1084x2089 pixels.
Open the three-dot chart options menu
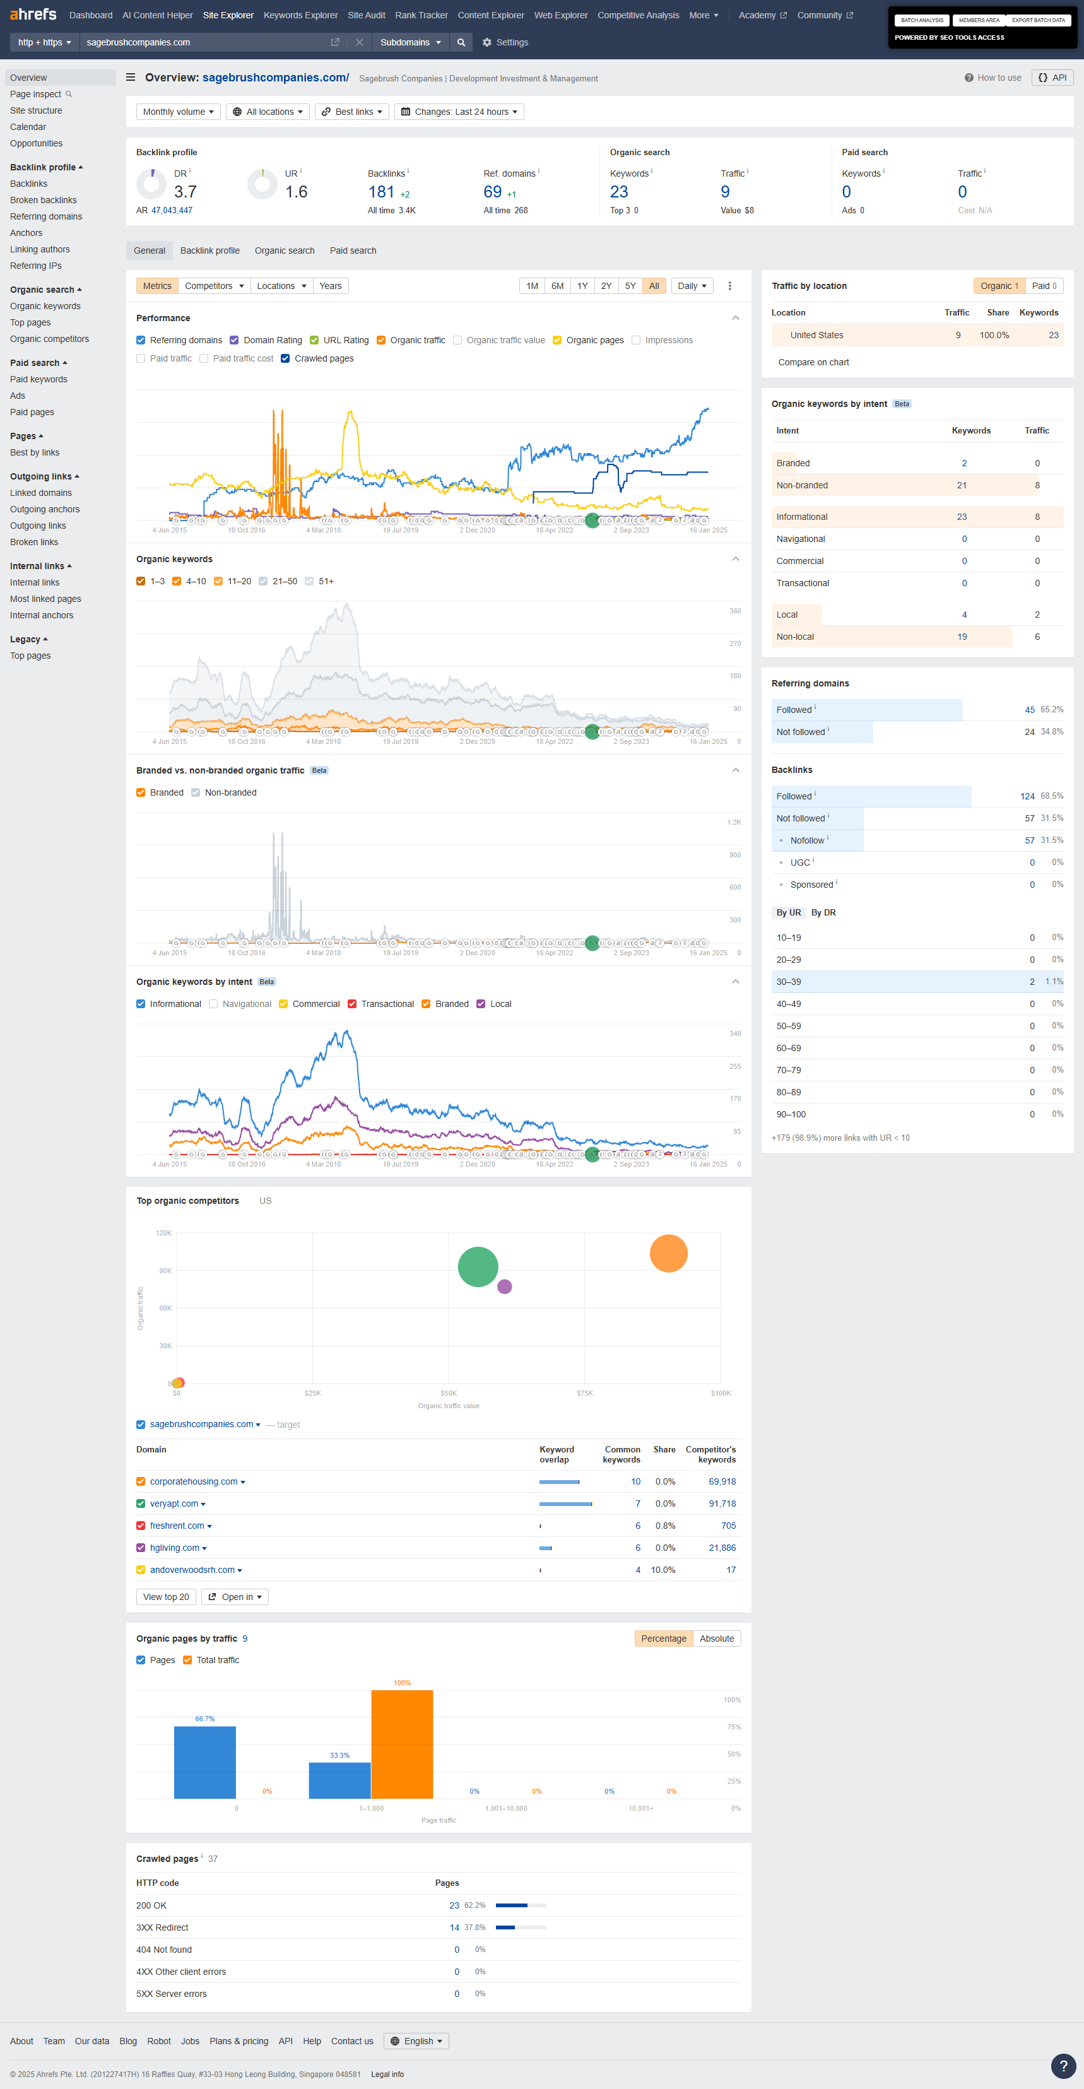point(729,286)
